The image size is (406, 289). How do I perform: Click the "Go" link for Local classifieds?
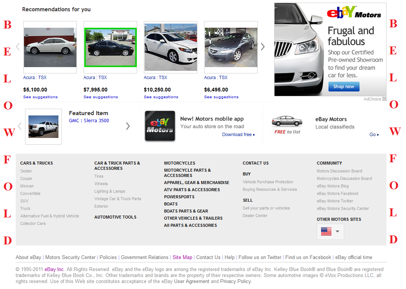tap(373, 134)
